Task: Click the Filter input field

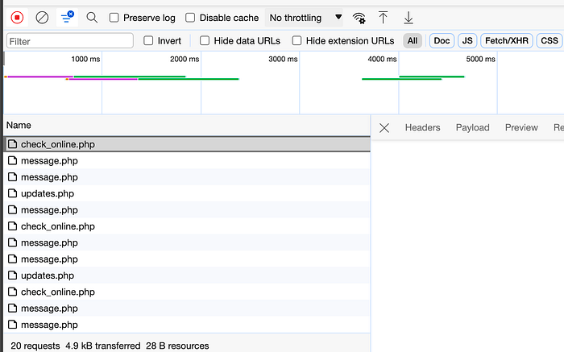Action: pyautogui.click(x=70, y=41)
